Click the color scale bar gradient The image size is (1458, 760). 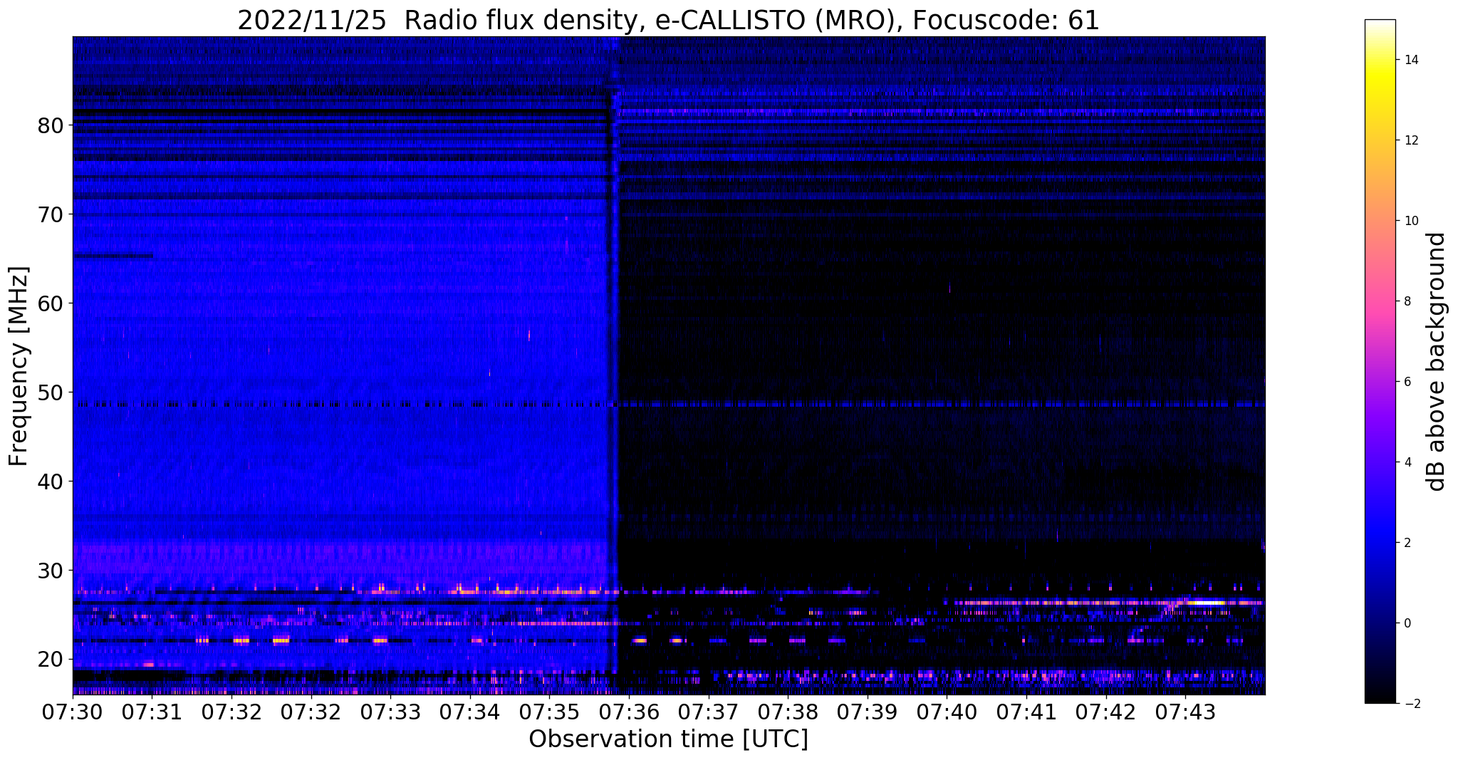[x=1380, y=362]
